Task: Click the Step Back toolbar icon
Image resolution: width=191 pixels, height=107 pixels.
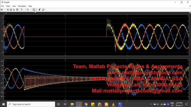Action: [x=7, y=10]
